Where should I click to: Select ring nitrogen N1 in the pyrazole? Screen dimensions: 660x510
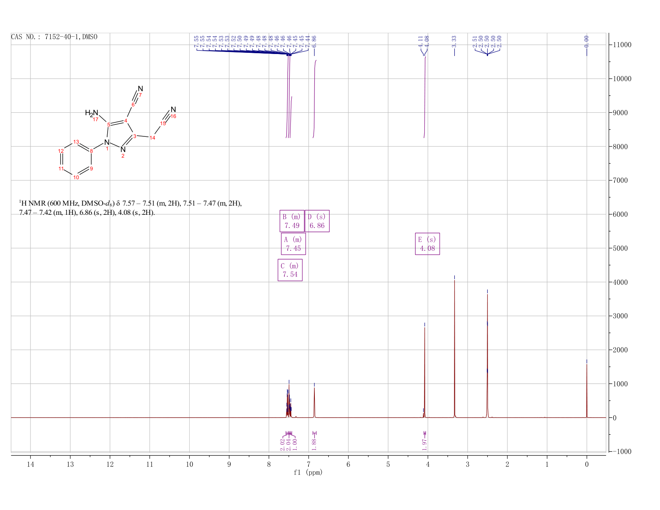(x=107, y=142)
